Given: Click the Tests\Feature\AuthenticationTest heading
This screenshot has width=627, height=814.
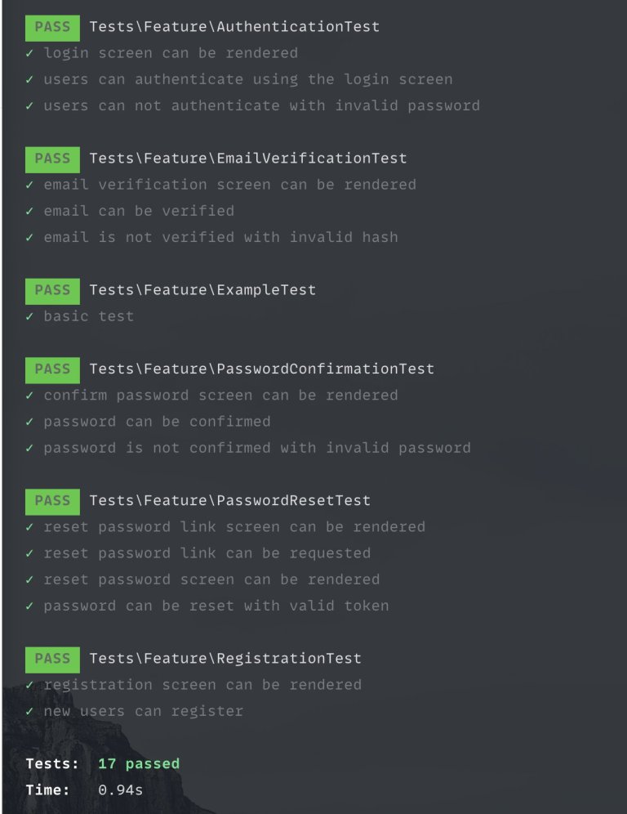Looking at the screenshot, I should tap(233, 27).
